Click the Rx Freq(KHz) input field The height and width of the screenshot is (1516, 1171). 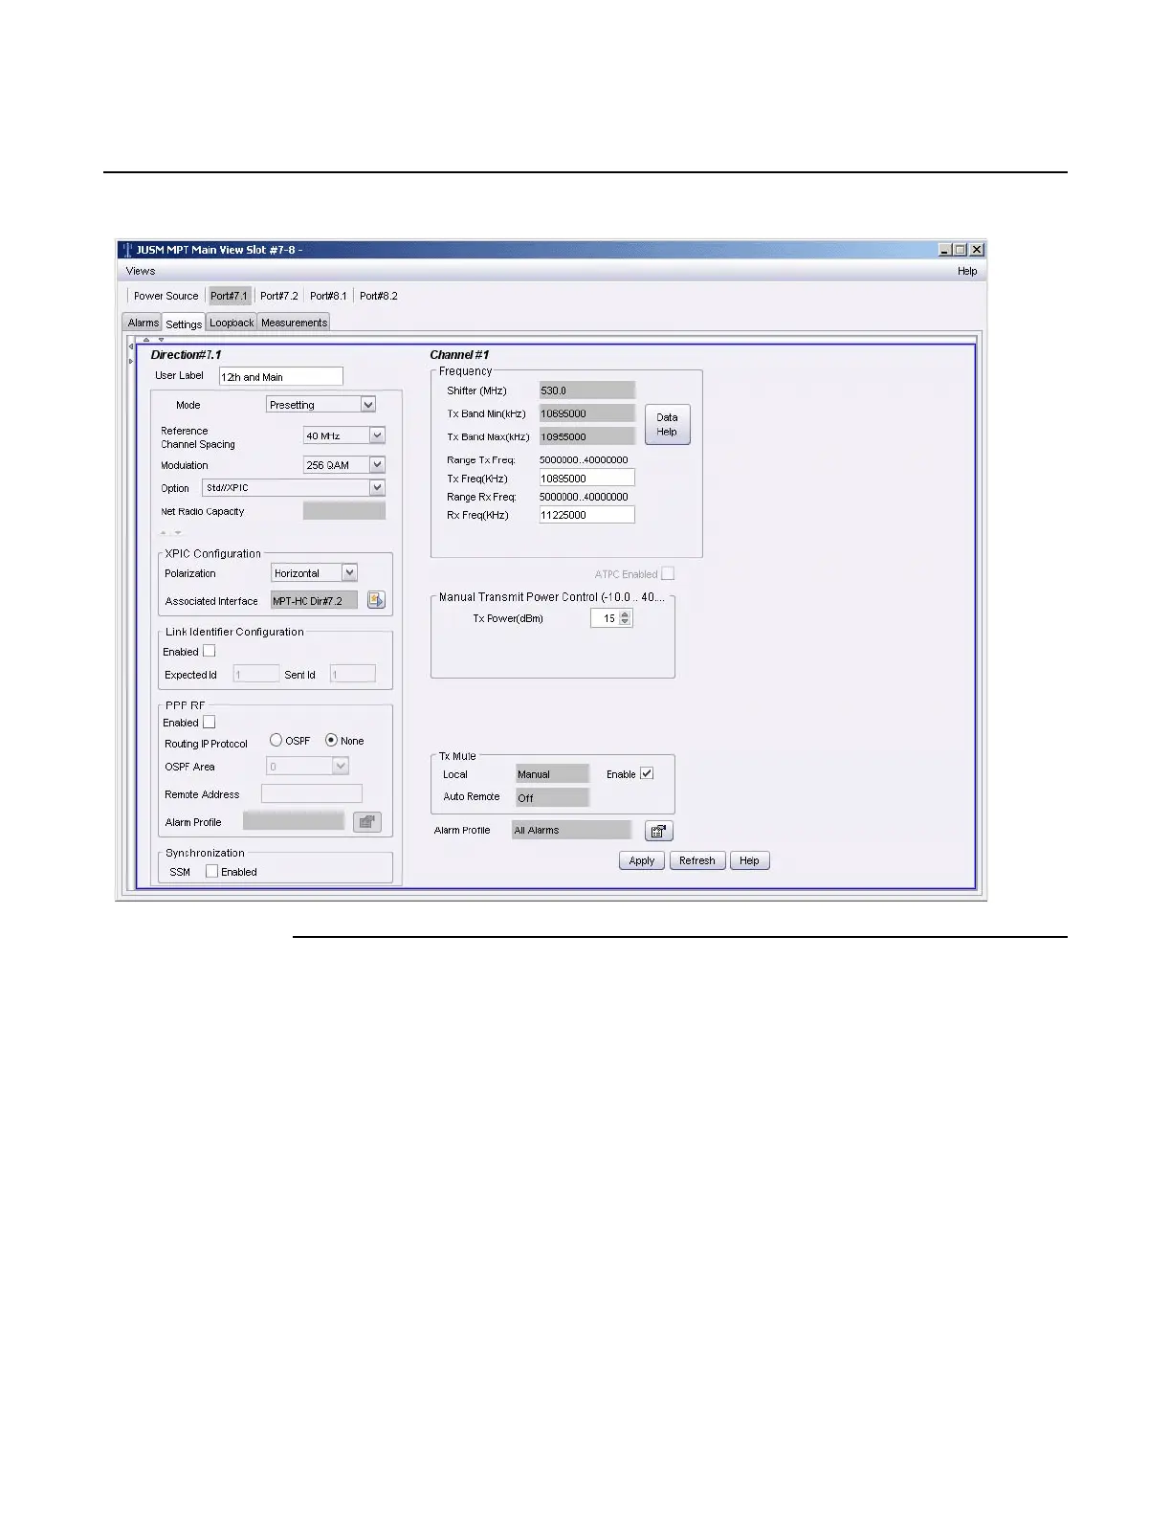(586, 514)
